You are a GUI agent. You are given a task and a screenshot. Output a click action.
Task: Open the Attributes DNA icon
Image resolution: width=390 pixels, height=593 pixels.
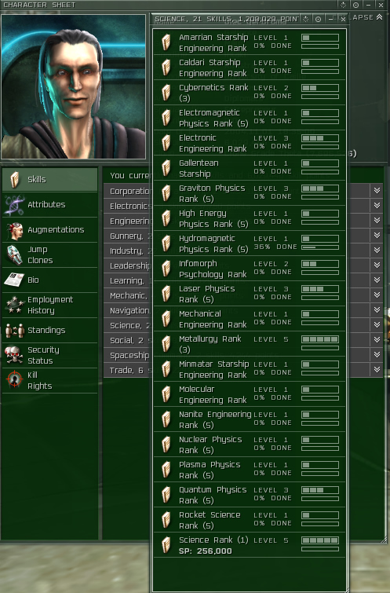pyautogui.click(x=14, y=204)
